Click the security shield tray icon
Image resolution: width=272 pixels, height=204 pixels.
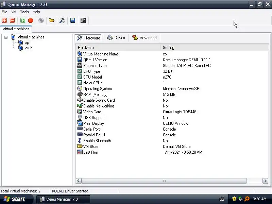(234, 199)
